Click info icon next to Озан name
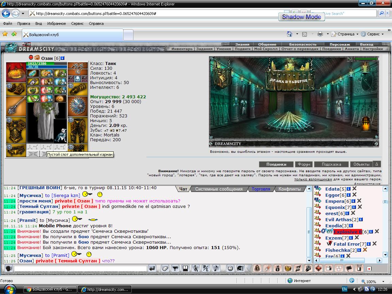The height and width of the screenshot is (294, 392). (62, 58)
